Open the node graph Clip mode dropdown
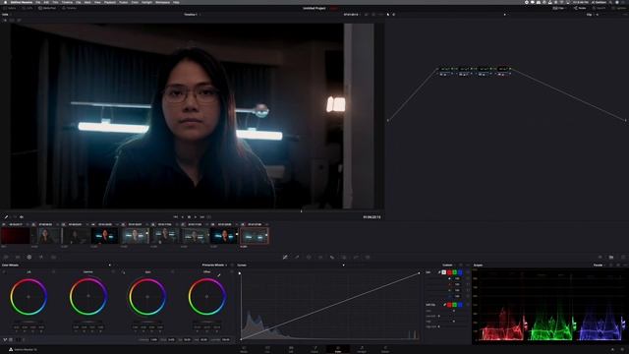Screen dimensions: 629x354 592,15
